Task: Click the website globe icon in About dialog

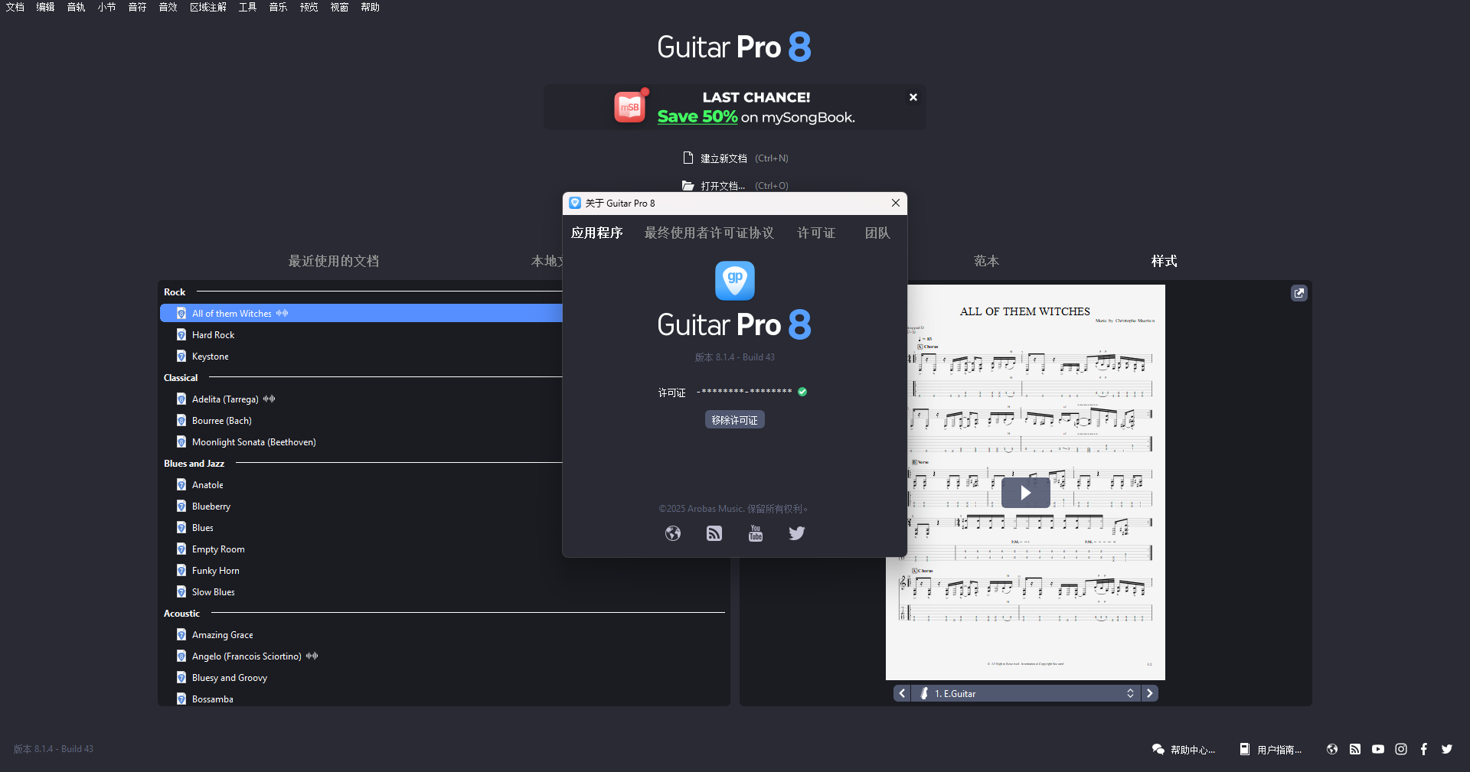Action: [x=673, y=533]
